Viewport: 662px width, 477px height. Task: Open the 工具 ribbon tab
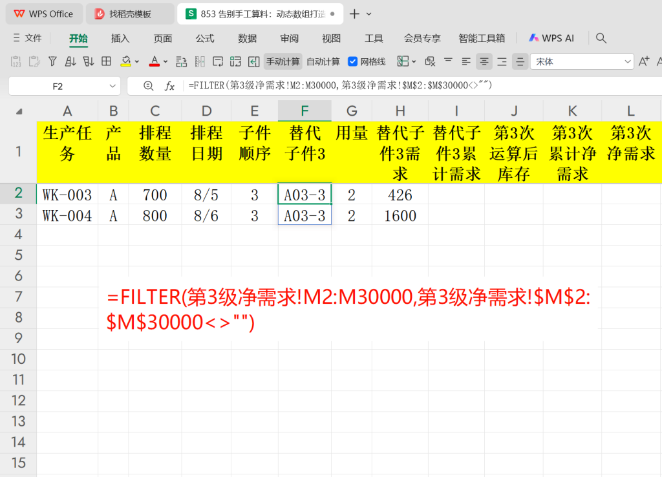pyautogui.click(x=374, y=38)
